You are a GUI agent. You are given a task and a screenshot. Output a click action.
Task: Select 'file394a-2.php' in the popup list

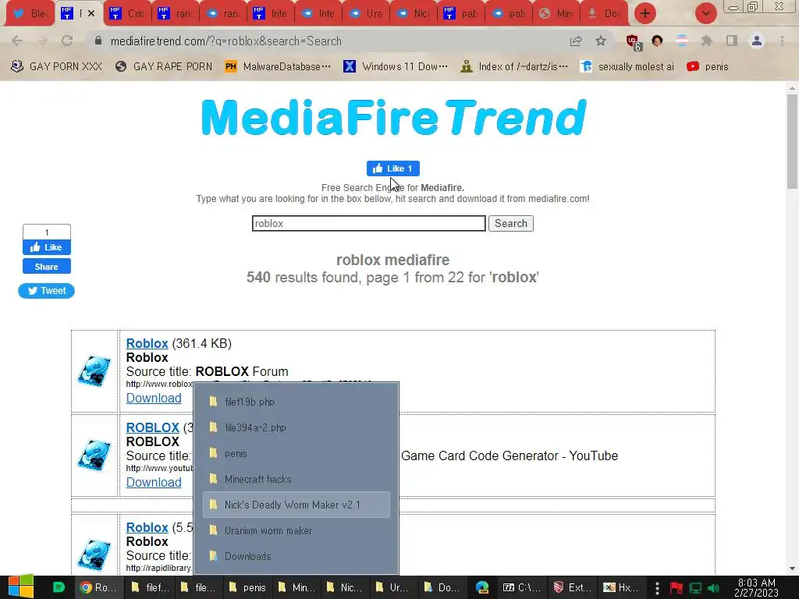click(297, 427)
